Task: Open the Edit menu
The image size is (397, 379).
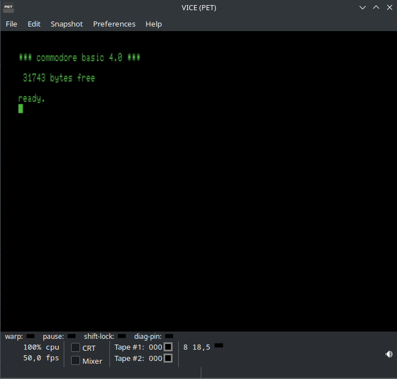Action: point(34,24)
